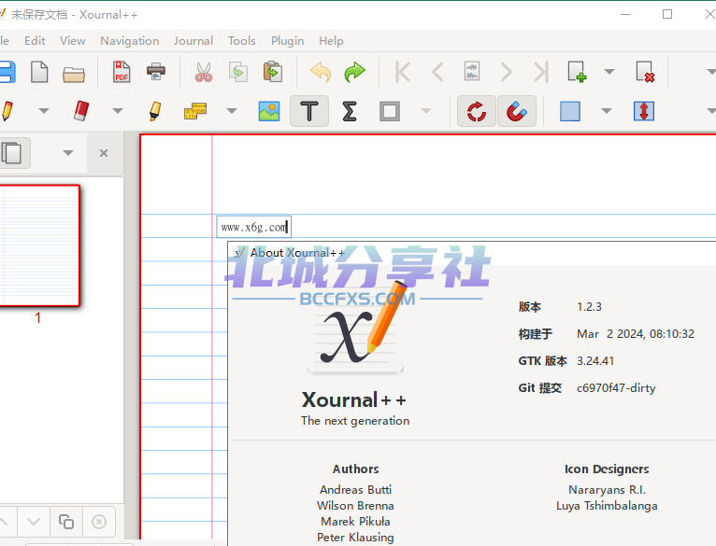This screenshot has width=716, height=546.
Task: Click inside the www.x6g.com text box
Action: (x=254, y=227)
